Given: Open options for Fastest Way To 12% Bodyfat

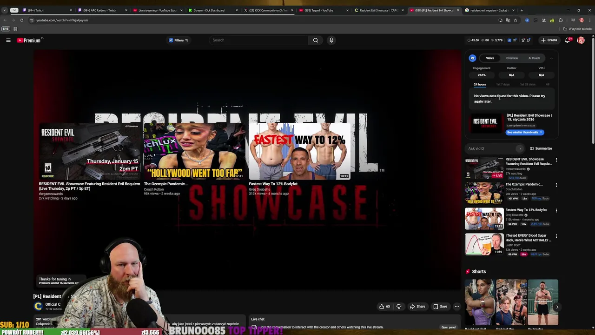Looking at the screenshot, I should 556,211.
